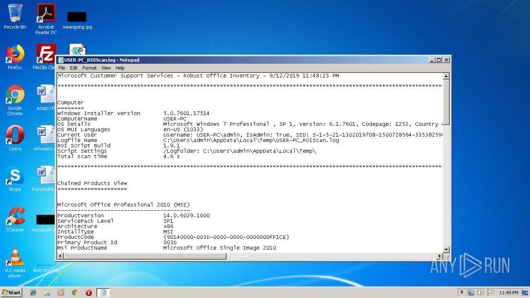
Task: Maximize the Notepad window
Action: pyautogui.click(x=439, y=60)
